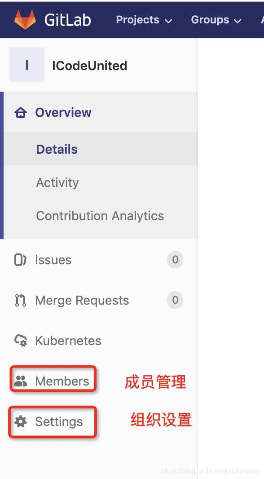Click the Kubernetes cloud gear icon
264x479 pixels.
click(x=21, y=341)
